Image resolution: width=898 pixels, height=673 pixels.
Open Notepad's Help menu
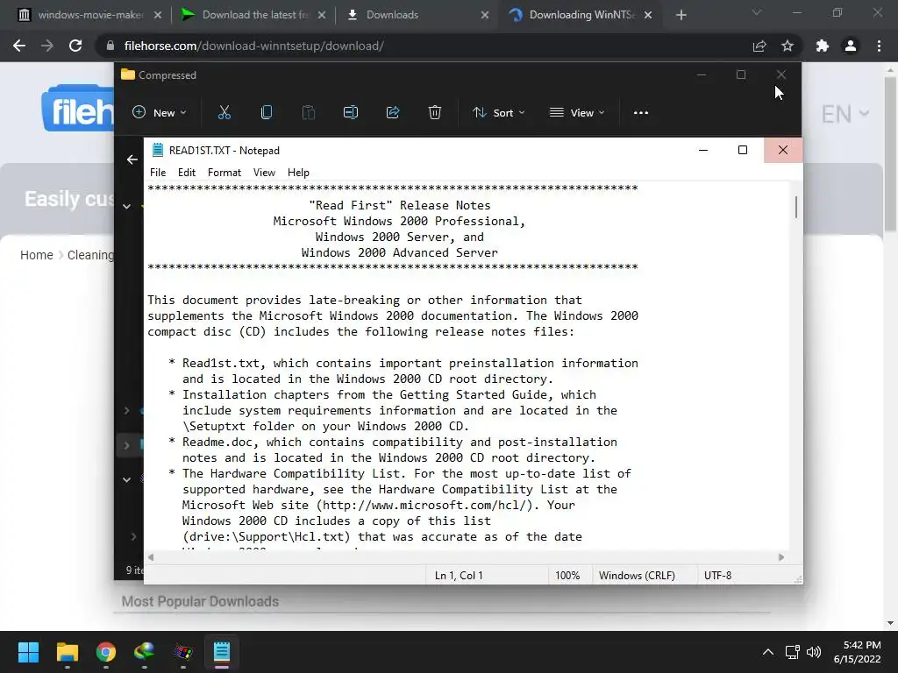[x=298, y=173]
